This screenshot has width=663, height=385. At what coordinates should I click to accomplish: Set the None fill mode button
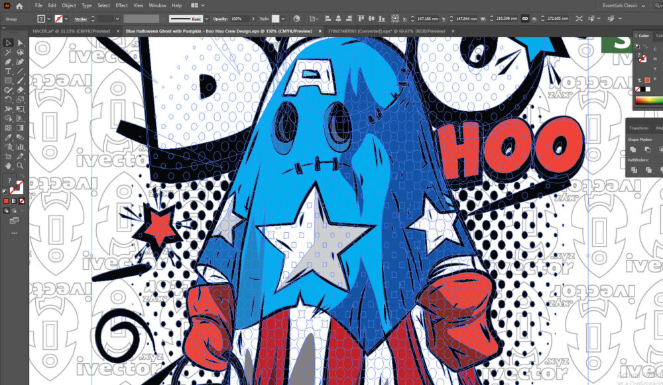coord(22,201)
